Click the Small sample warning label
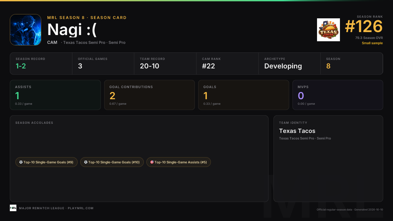The image size is (393, 221). [x=372, y=43]
